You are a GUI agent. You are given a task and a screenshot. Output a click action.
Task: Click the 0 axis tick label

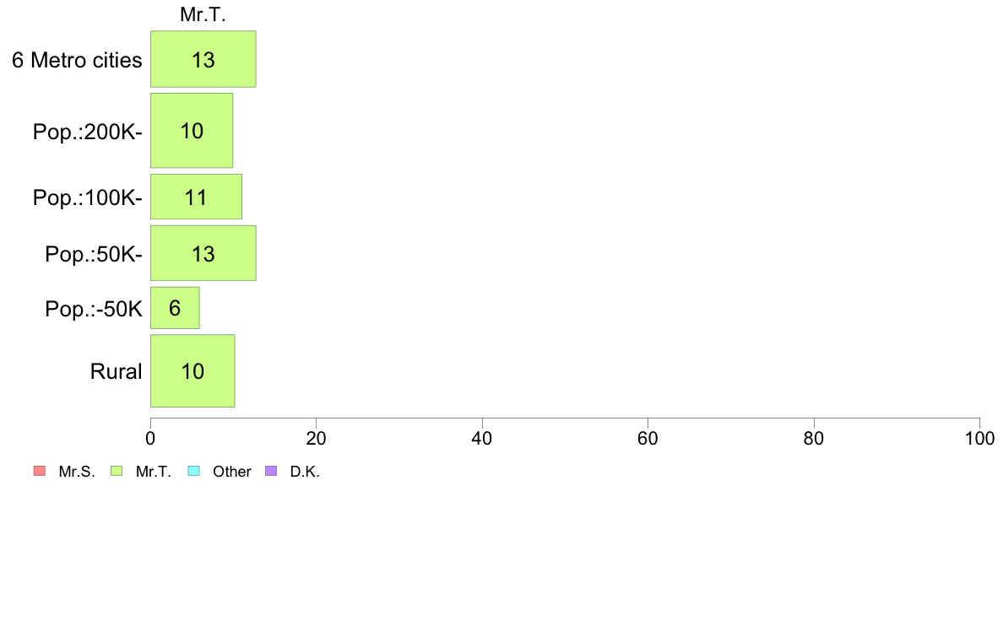(150, 439)
